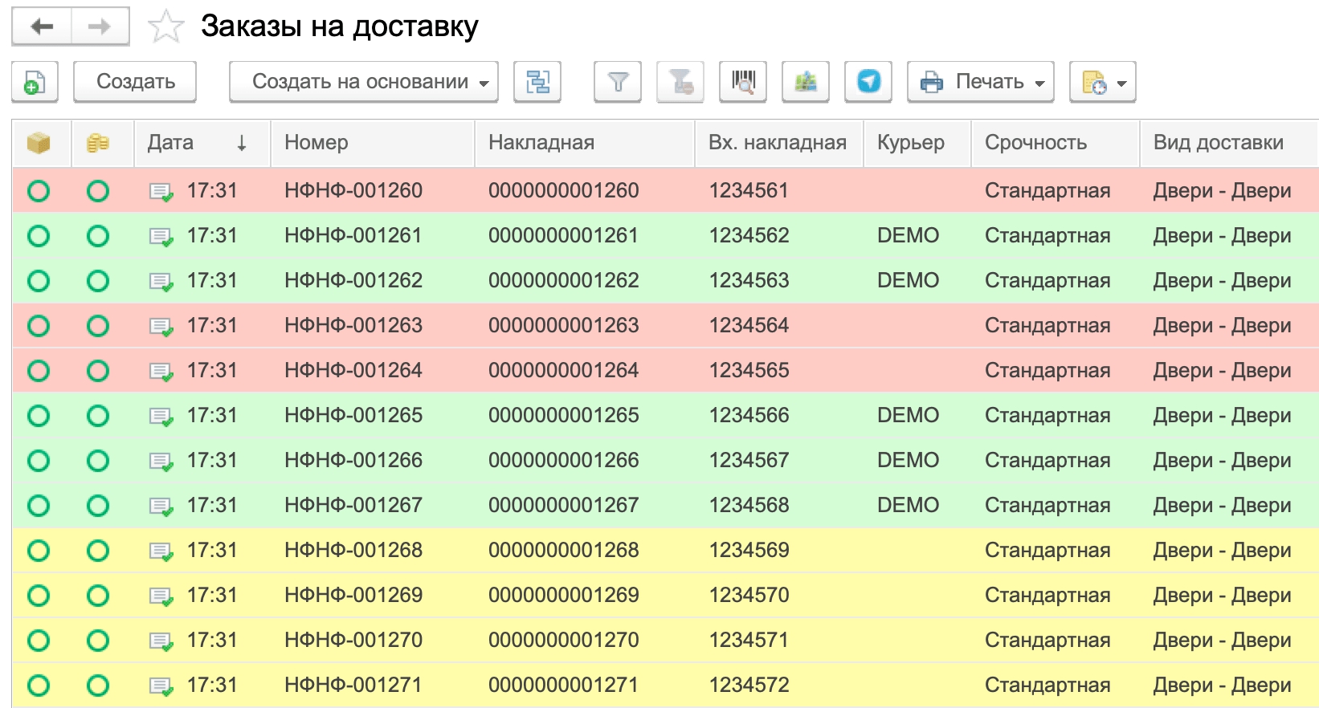Screen dimensions: 1319x708
Task: Click DEMO courier in row НФНФ-001267
Action: coord(908,506)
